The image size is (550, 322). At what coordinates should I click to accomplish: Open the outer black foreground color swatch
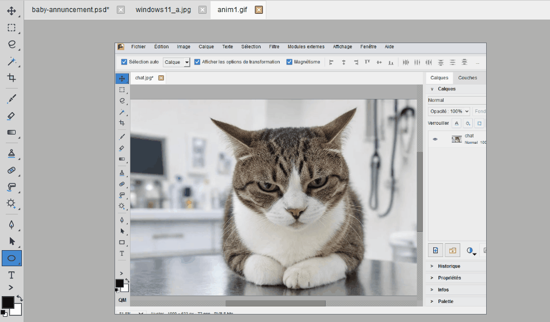[x=7, y=302]
